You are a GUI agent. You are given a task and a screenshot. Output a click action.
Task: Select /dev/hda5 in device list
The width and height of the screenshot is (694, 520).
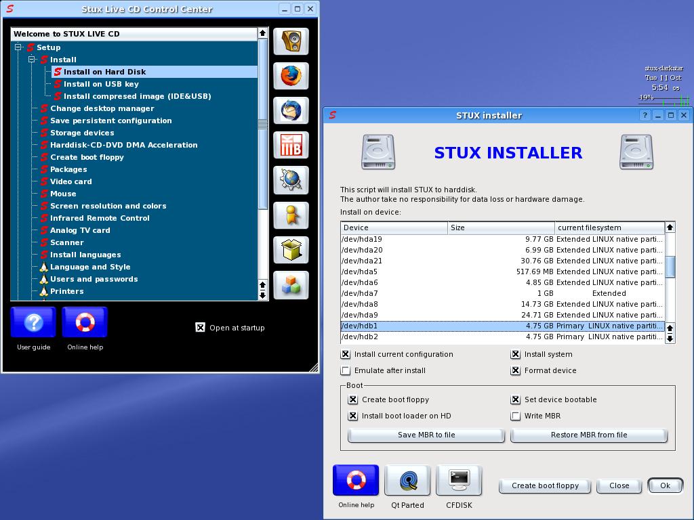(503, 272)
